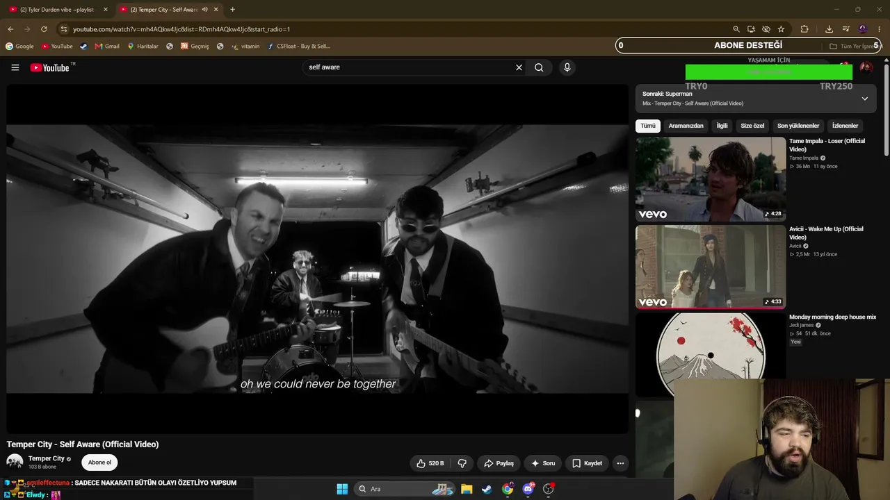Mute the Temper City tab audio icon
The image size is (890, 500).
pyautogui.click(x=204, y=10)
